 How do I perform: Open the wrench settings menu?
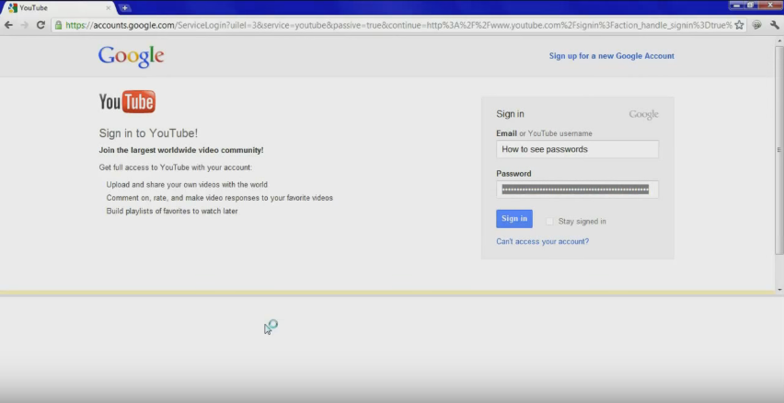[775, 25]
